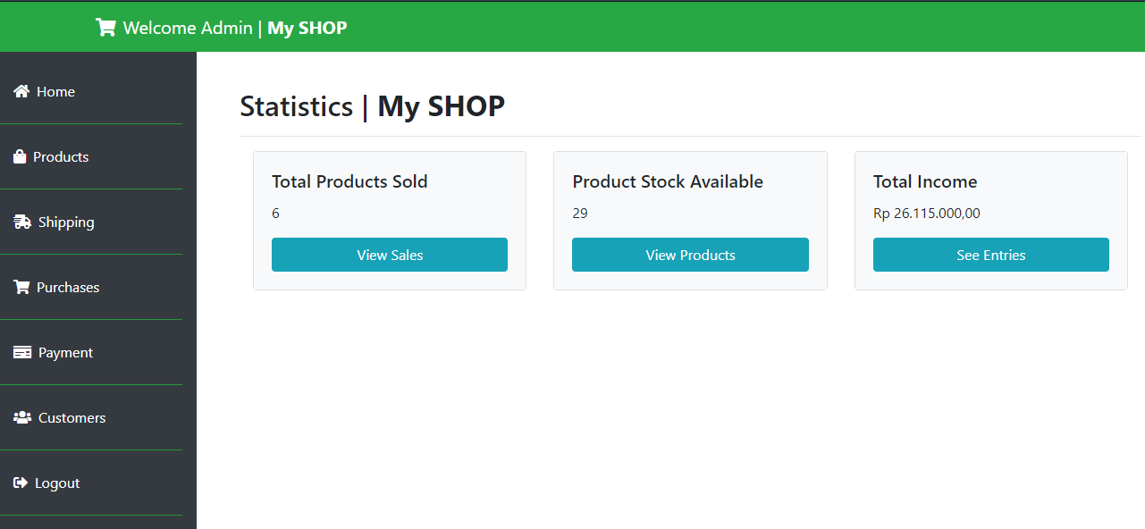Open the Customers page from sidebar
This screenshot has width=1145, height=529.
(x=72, y=417)
